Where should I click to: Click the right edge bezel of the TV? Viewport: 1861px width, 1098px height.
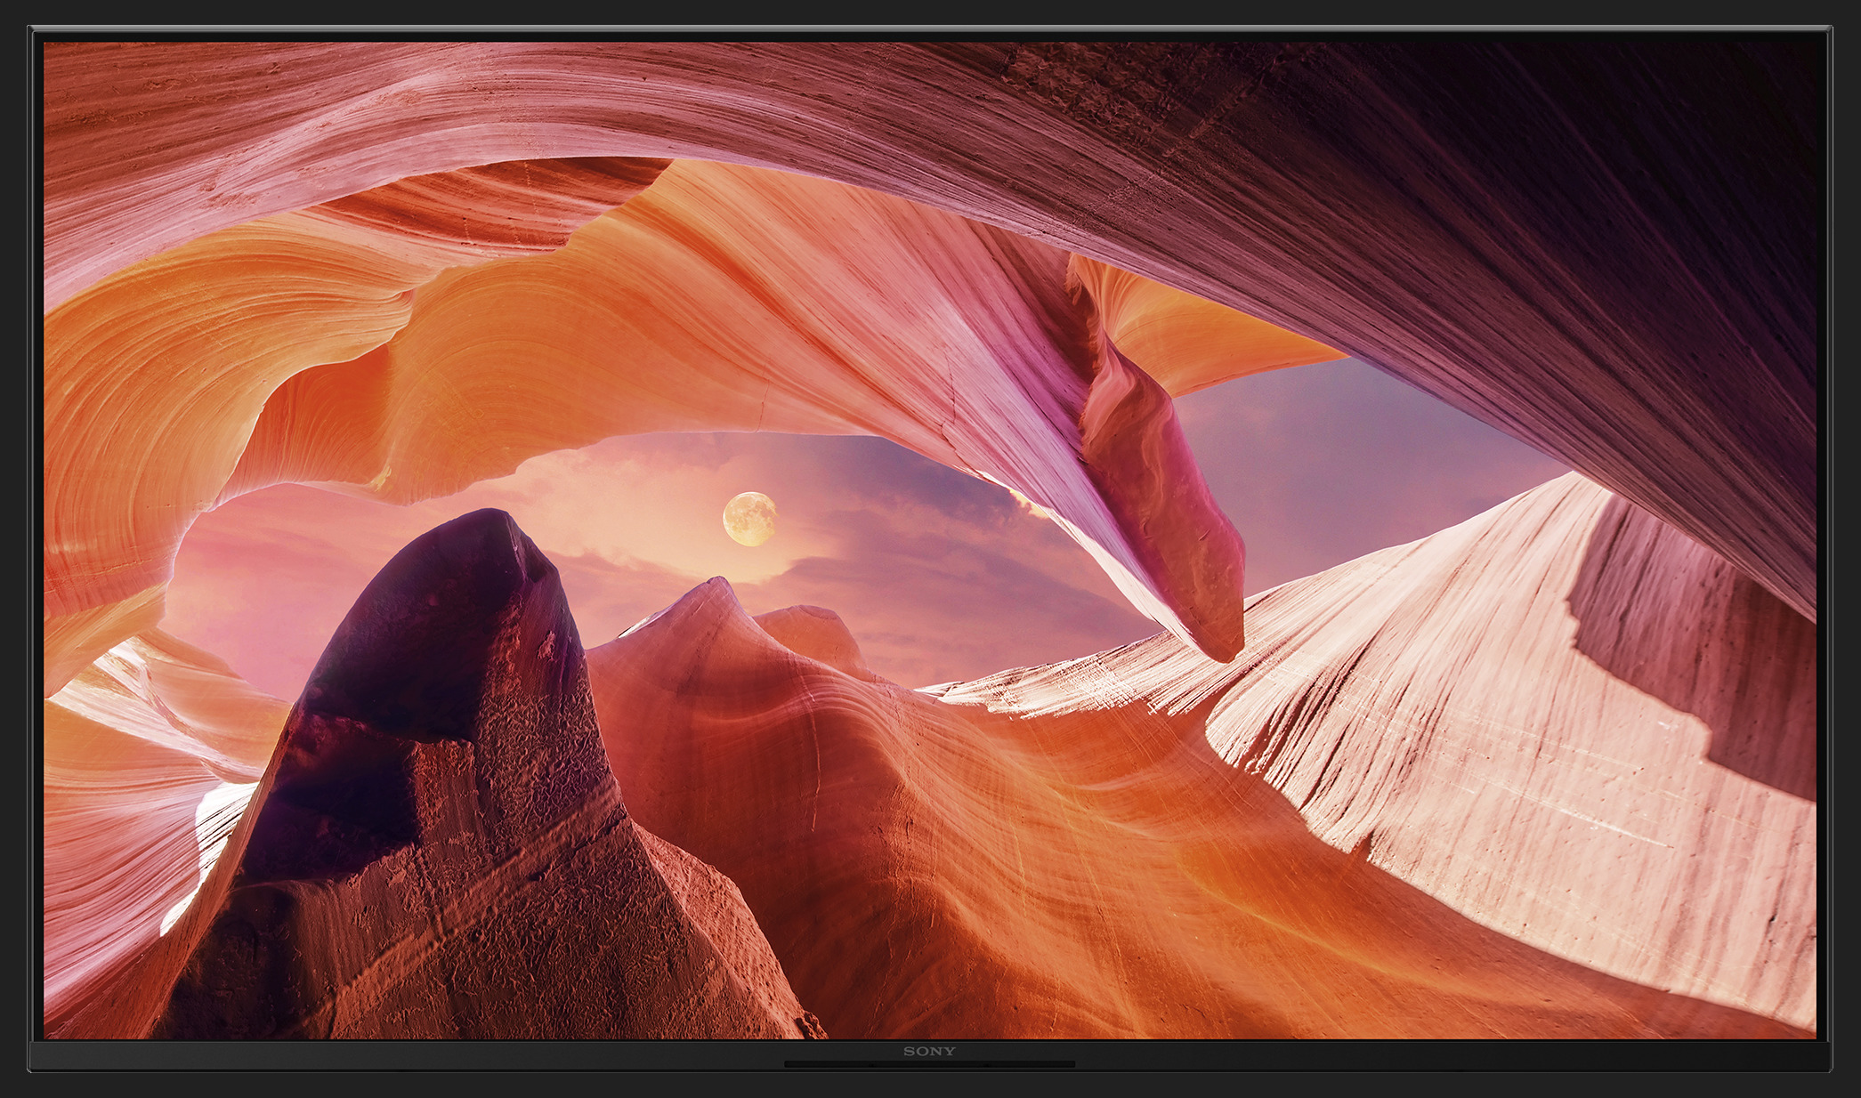point(1824,534)
